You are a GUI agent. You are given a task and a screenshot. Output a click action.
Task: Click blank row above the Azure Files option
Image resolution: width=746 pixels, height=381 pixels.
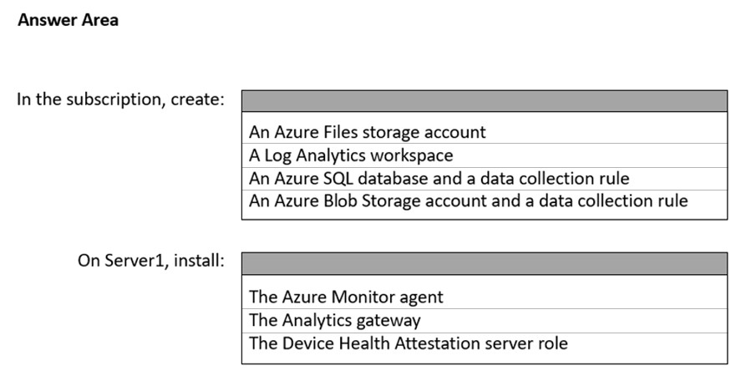point(484,118)
